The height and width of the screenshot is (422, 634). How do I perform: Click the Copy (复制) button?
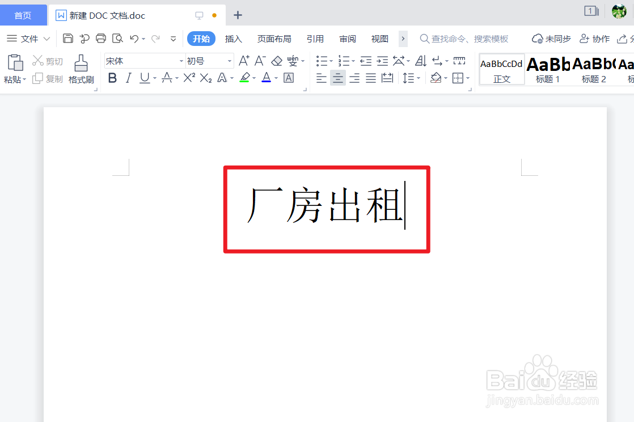coord(48,78)
